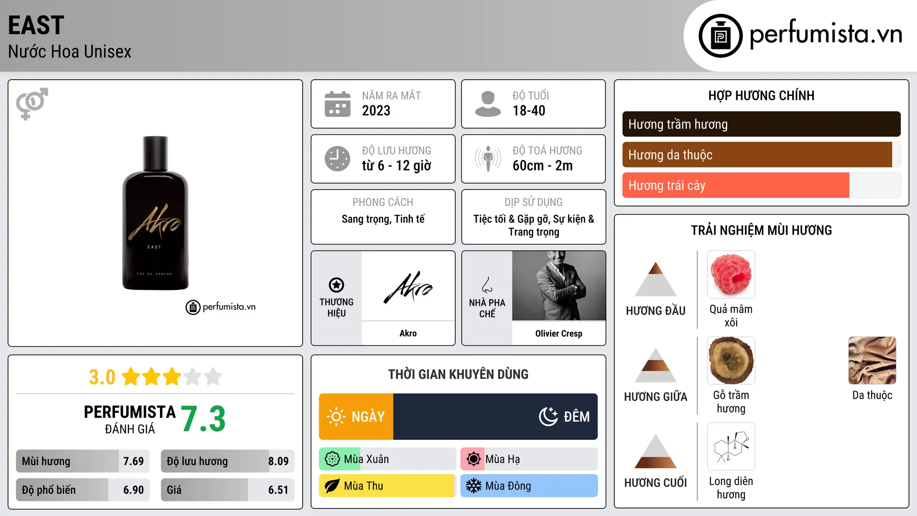Click the TRẢI NGHIỆM MÙI HƯƠNG heading
The width and height of the screenshot is (917, 516).
(x=761, y=230)
